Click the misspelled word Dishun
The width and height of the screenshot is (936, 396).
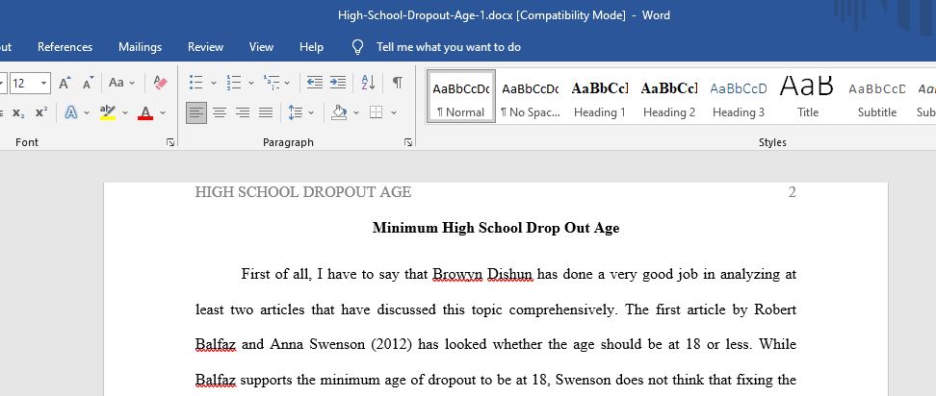coord(510,275)
